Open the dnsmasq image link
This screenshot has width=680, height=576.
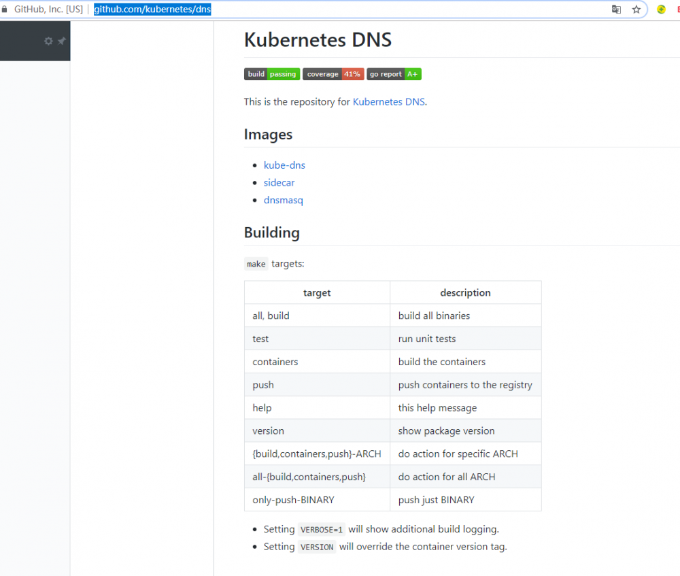283,200
